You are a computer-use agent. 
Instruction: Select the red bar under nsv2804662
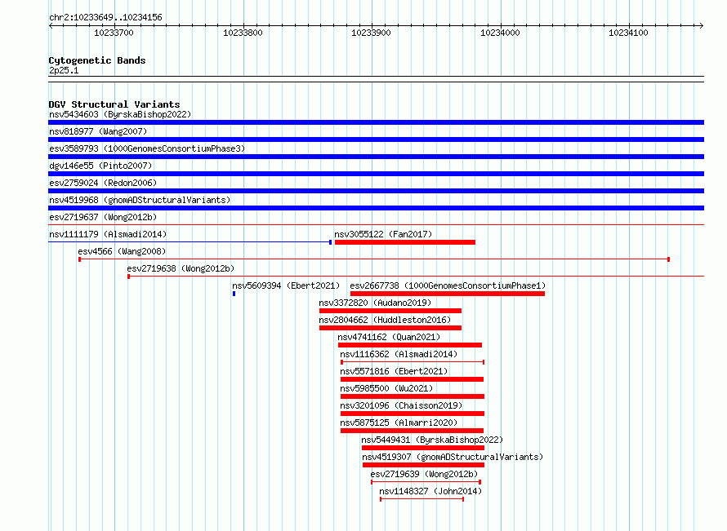[x=390, y=328]
